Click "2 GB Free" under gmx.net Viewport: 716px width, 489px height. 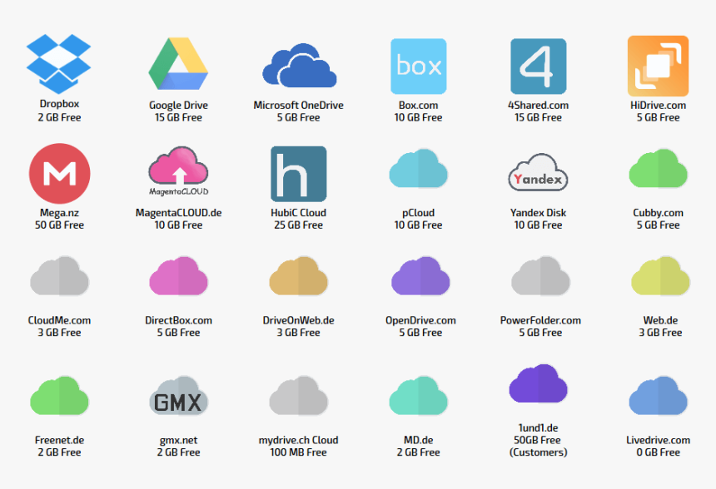coord(178,452)
